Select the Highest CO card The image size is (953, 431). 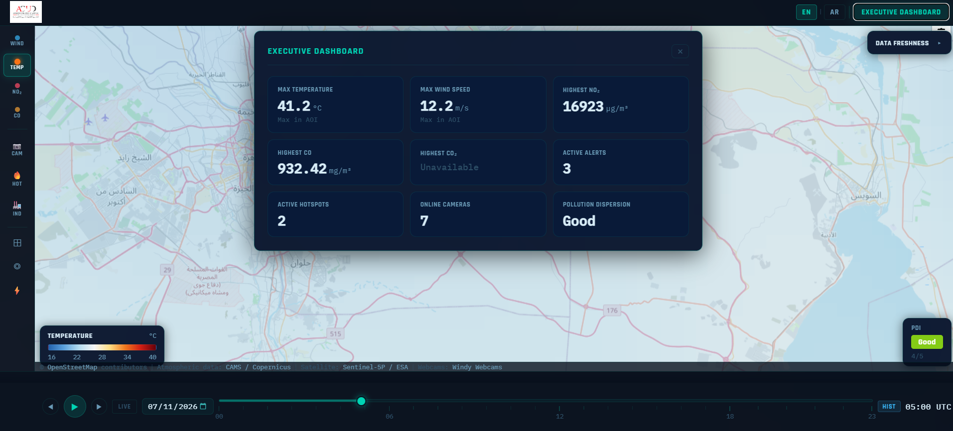tap(335, 162)
